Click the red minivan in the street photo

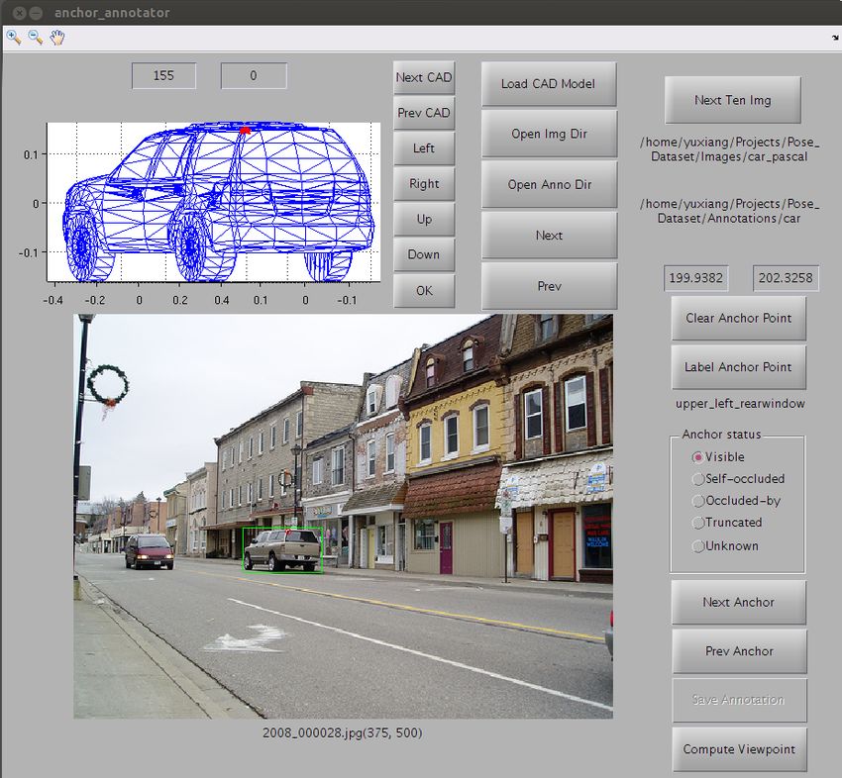pyautogui.click(x=150, y=551)
